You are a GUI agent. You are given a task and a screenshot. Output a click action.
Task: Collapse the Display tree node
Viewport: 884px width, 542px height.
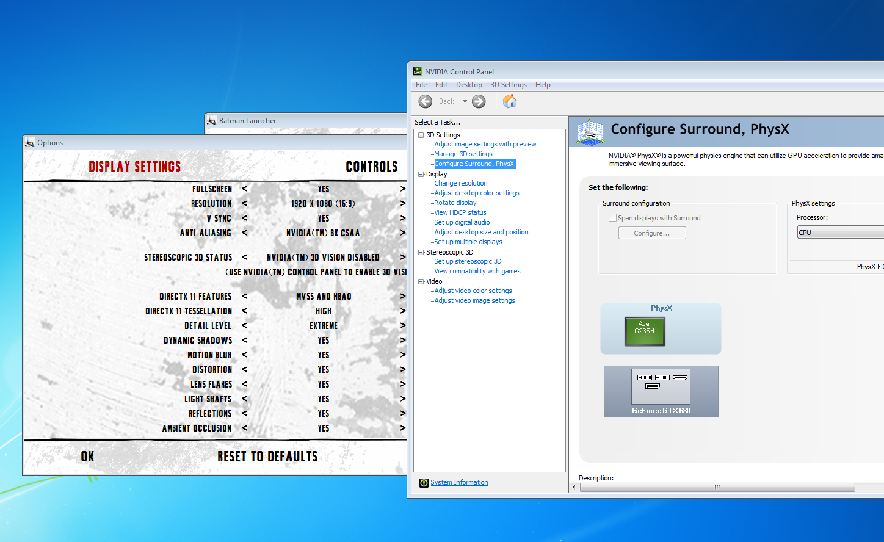pyautogui.click(x=421, y=174)
